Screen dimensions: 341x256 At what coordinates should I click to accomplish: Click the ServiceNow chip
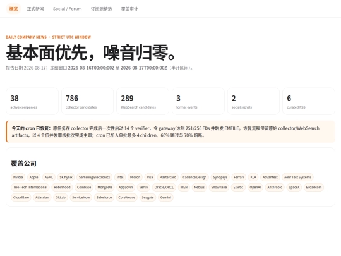pos(81,197)
